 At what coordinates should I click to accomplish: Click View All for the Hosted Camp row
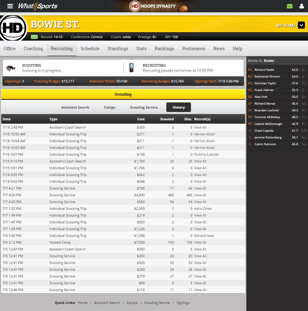[x=200, y=242]
